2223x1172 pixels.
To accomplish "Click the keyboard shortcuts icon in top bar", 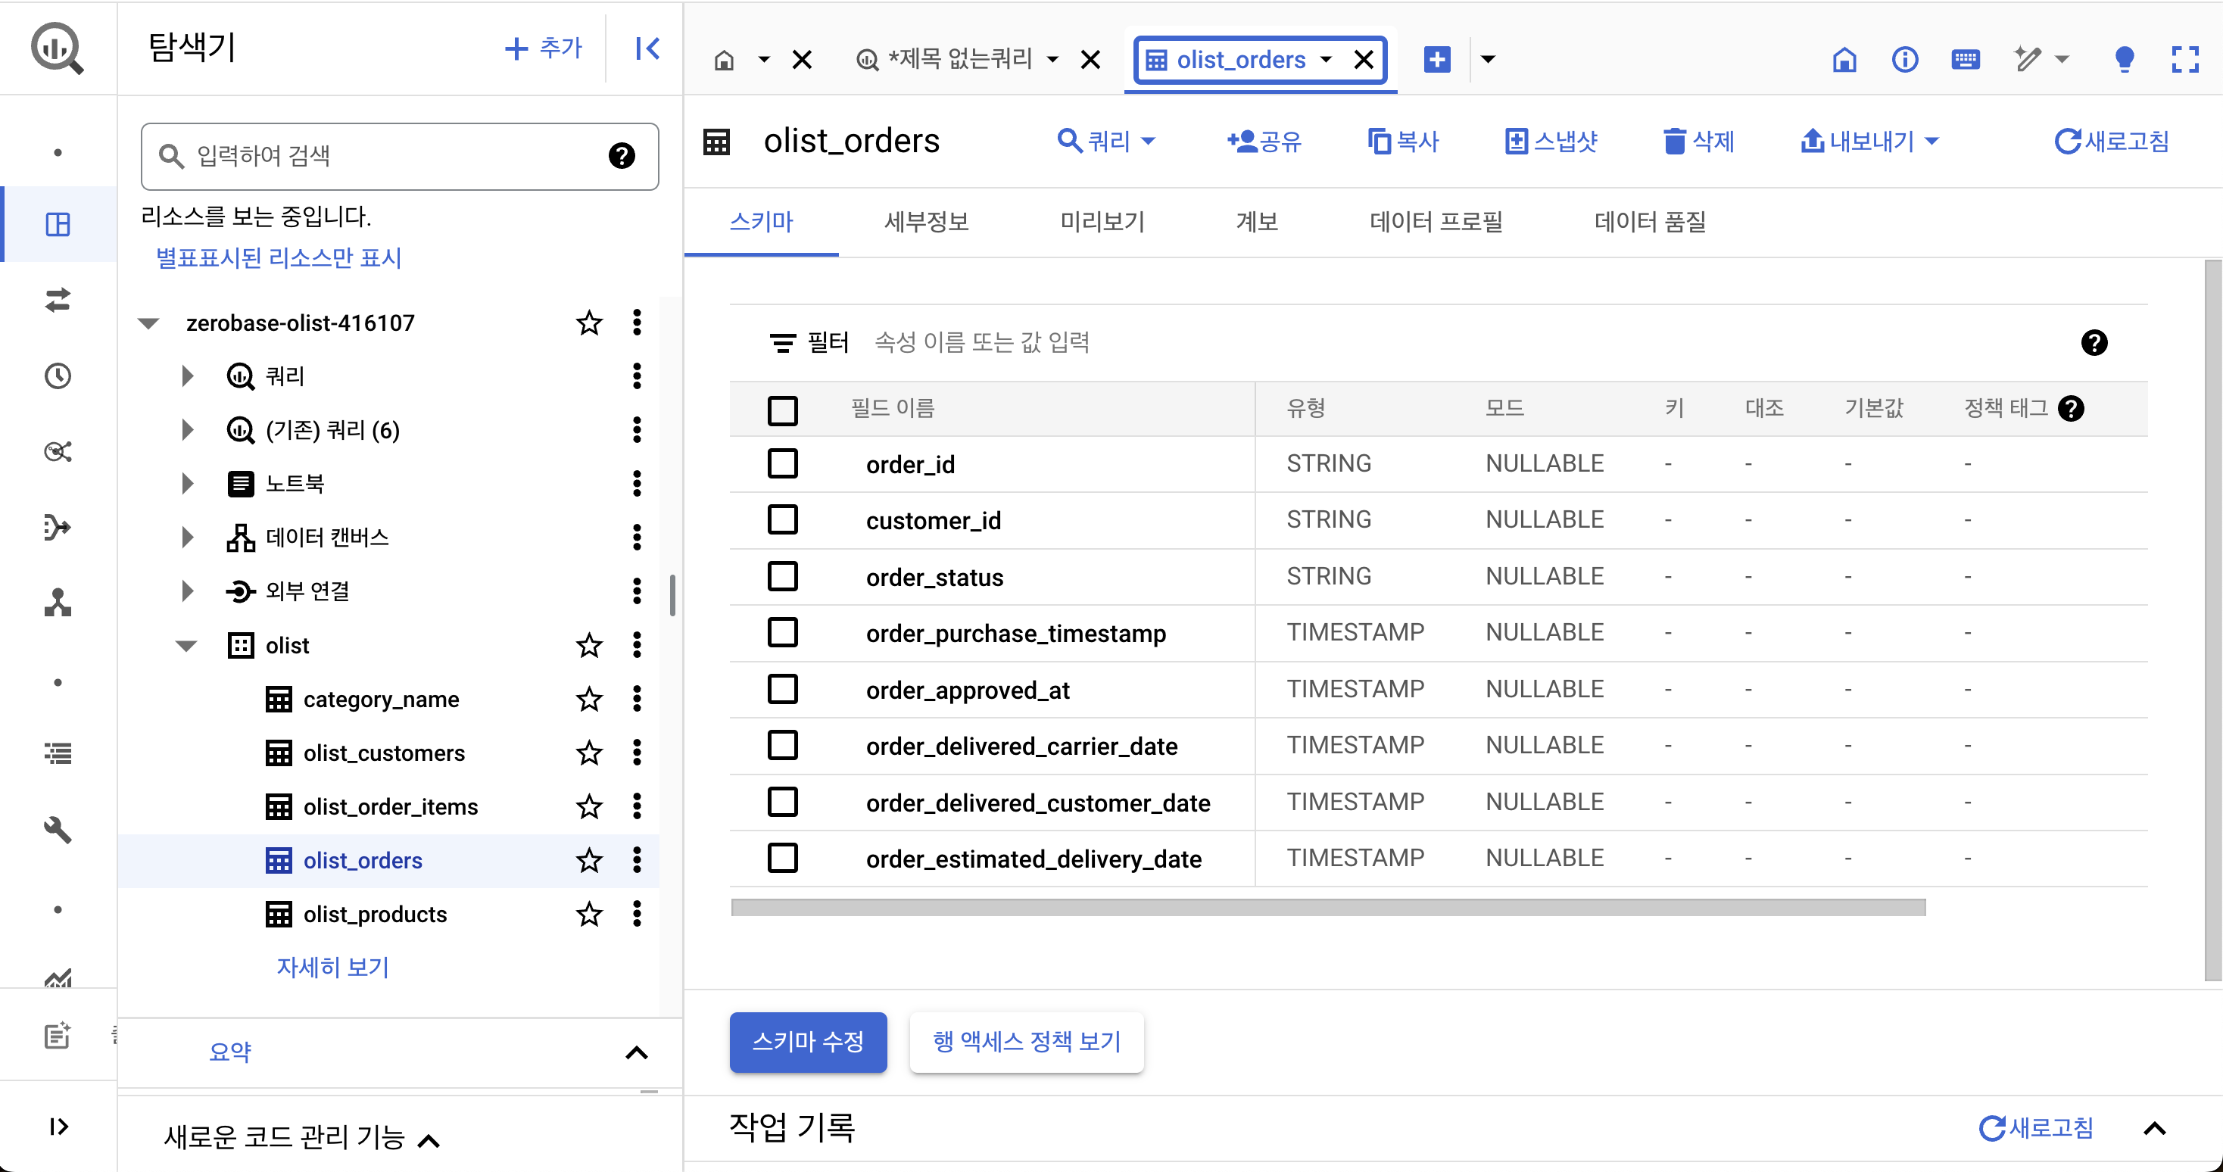I will [x=1965, y=60].
